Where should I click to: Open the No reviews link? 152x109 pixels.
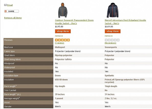110,43
